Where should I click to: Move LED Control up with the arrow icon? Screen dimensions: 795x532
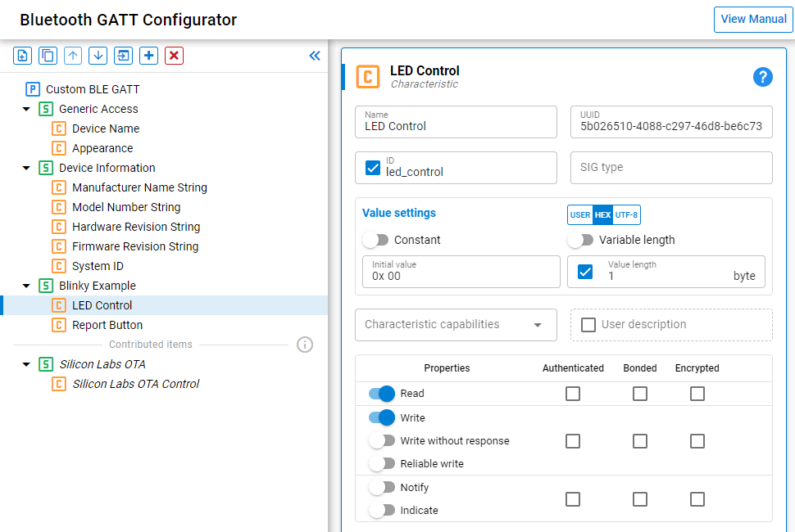click(73, 56)
